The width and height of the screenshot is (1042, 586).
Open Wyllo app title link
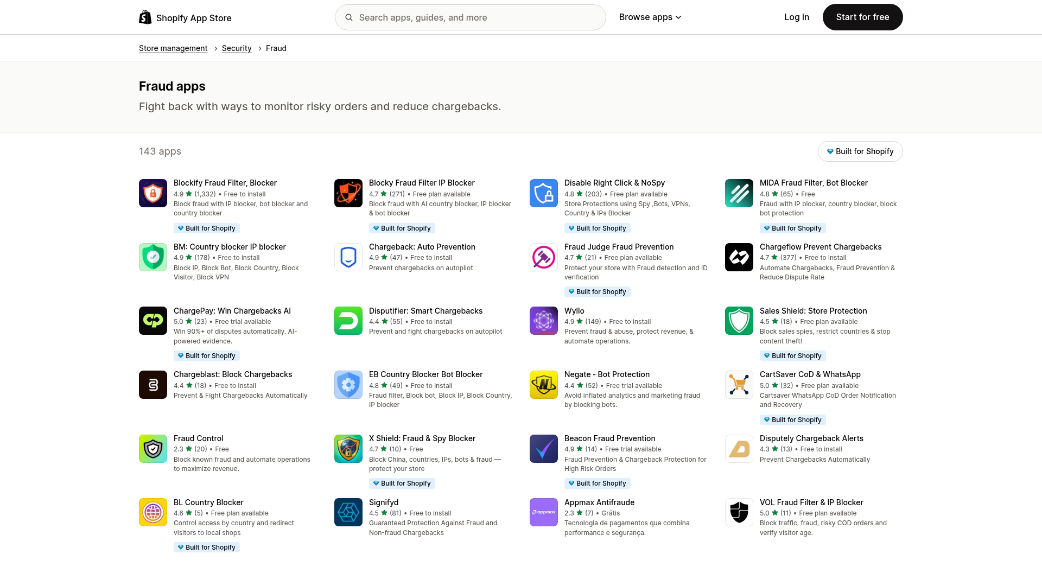574,311
